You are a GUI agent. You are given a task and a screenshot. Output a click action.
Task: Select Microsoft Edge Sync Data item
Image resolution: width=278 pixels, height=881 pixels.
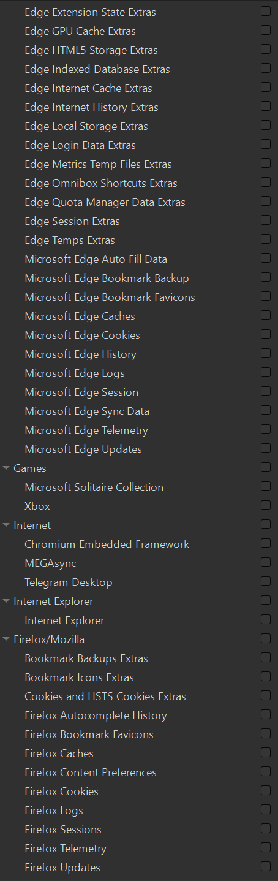[87, 411]
